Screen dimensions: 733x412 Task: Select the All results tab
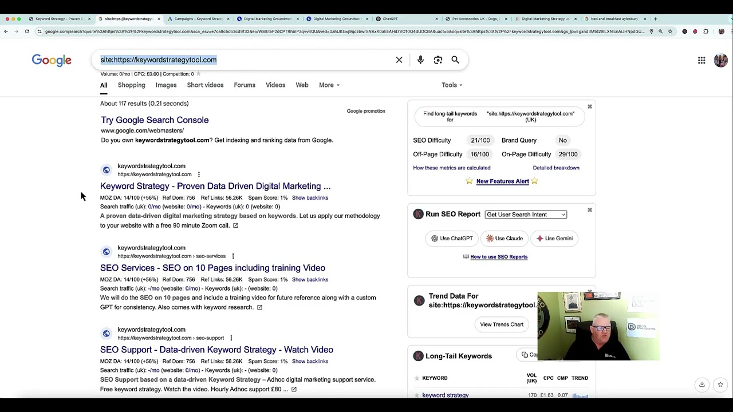[104, 85]
